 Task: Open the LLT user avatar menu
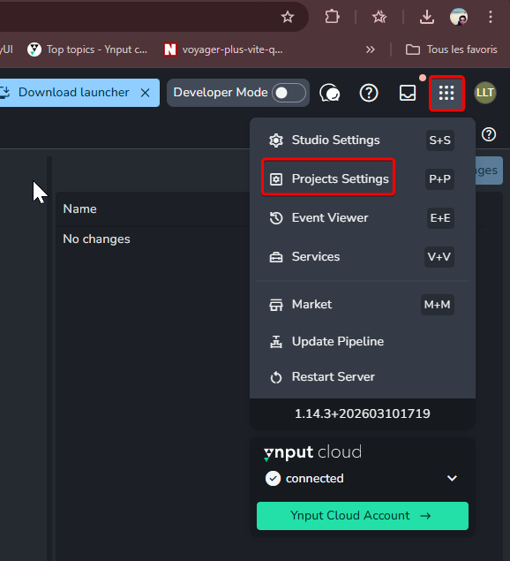coord(485,93)
